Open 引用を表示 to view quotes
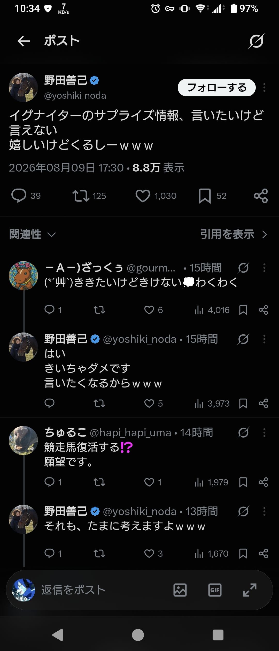The image size is (279, 651). 234,234
